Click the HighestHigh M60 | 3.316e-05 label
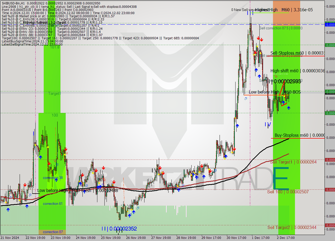The width and height of the screenshot is (335, 241). click(x=284, y=10)
